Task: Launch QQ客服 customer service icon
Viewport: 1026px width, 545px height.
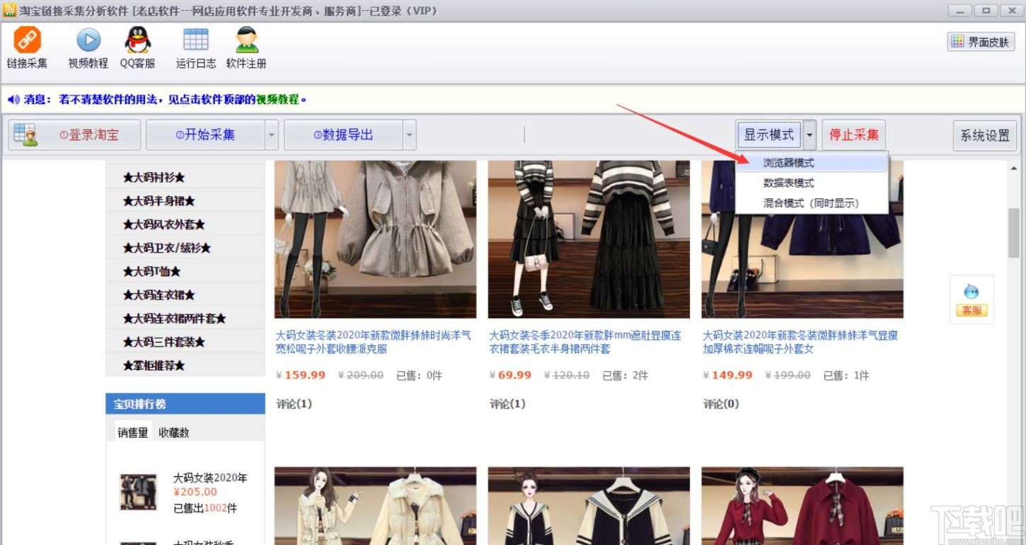Action: pos(137,47)
